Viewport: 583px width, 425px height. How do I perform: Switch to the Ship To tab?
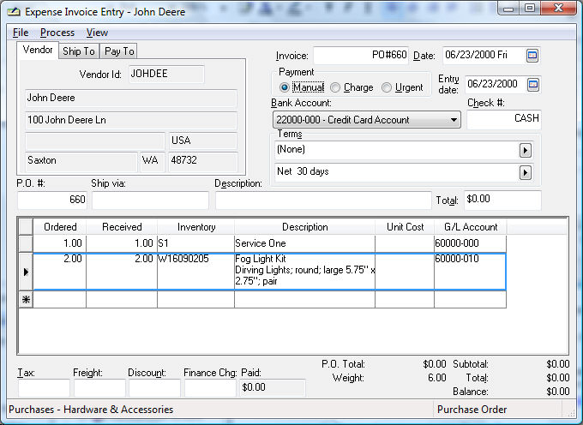pyautogui.click(x=79, y=51)
